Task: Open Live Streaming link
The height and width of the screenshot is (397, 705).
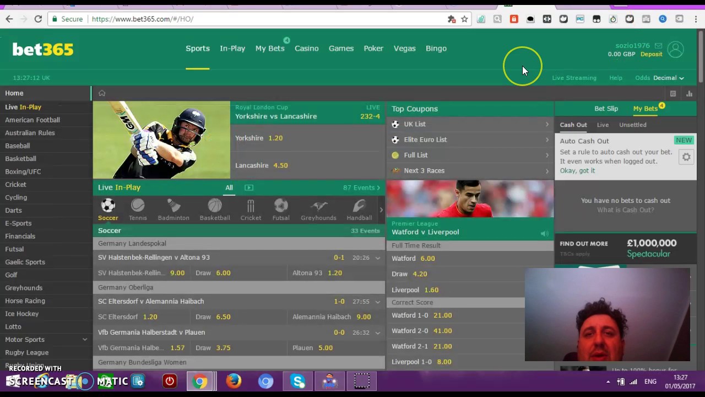Action: point(574,78)
